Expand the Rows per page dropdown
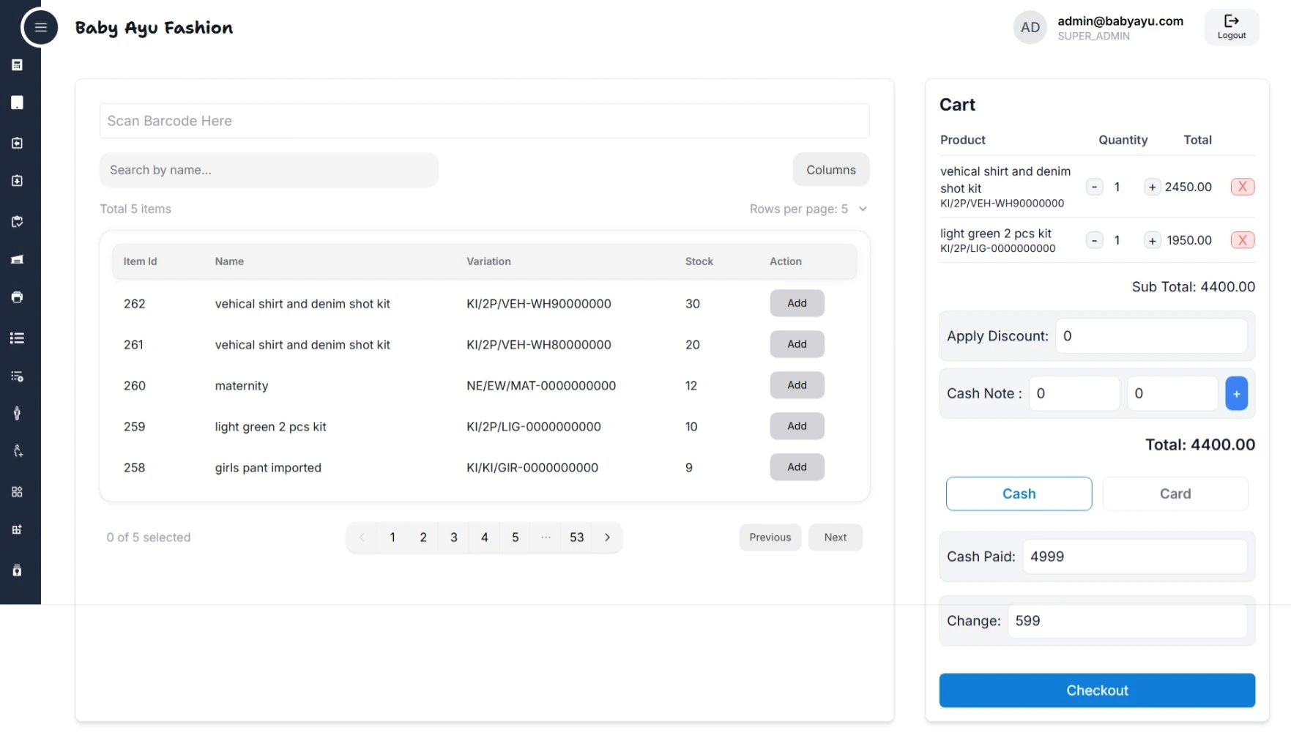This screenshot has height=752, width=1291. pyautogui.click(x=808, y=209)
